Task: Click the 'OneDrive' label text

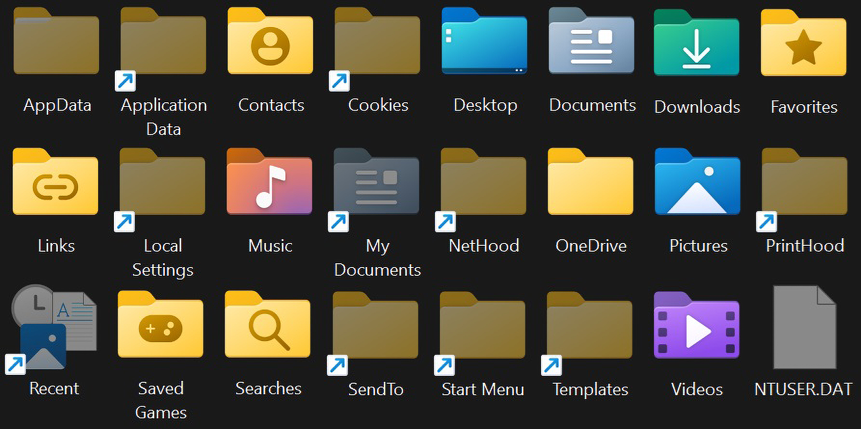Action: (x=591, y=246)
